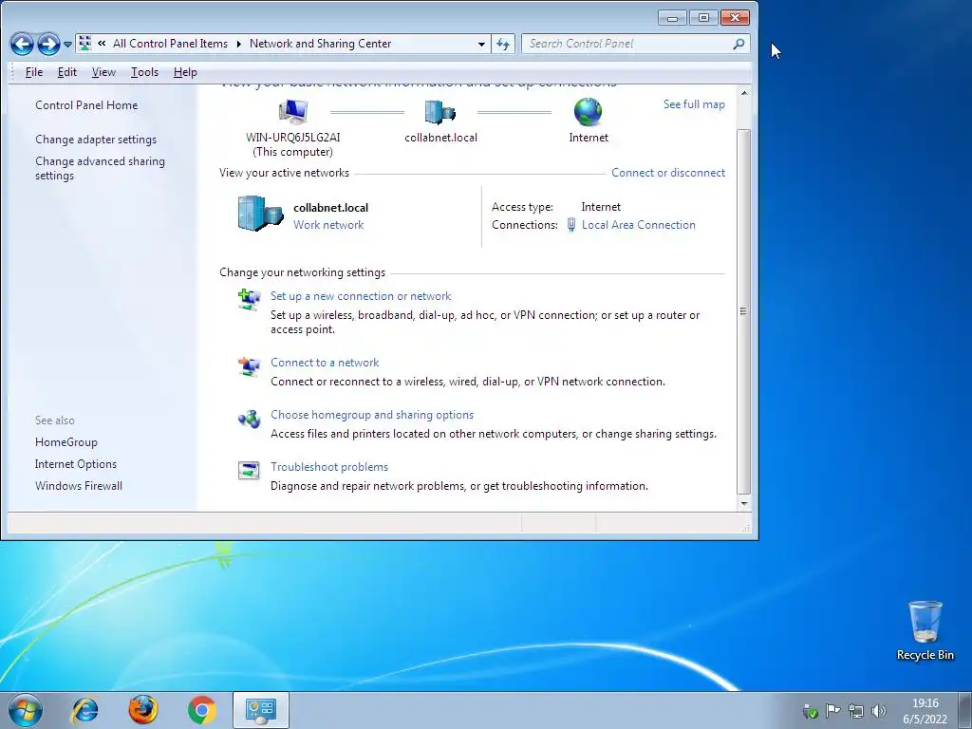Image resolution: width=972 pixels, height=729 pixels.
Task: Open Choose homegroup and sharing options
Action: (x=372, y=415)
